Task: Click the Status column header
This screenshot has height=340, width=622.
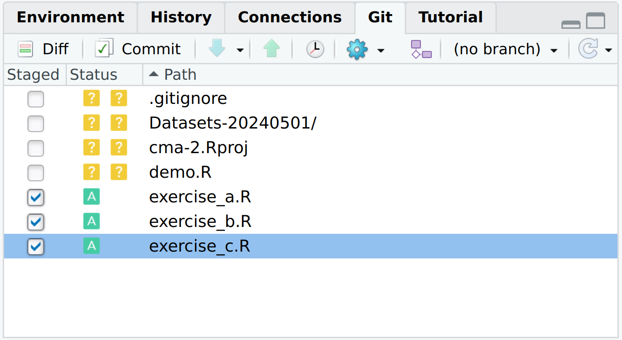Action: click(x=94, y=75)
